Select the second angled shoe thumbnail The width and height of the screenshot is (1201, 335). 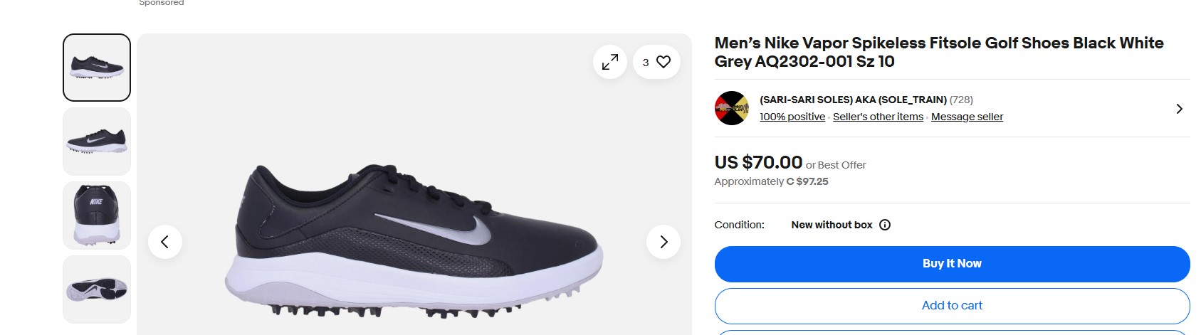[x=97, y=142]
